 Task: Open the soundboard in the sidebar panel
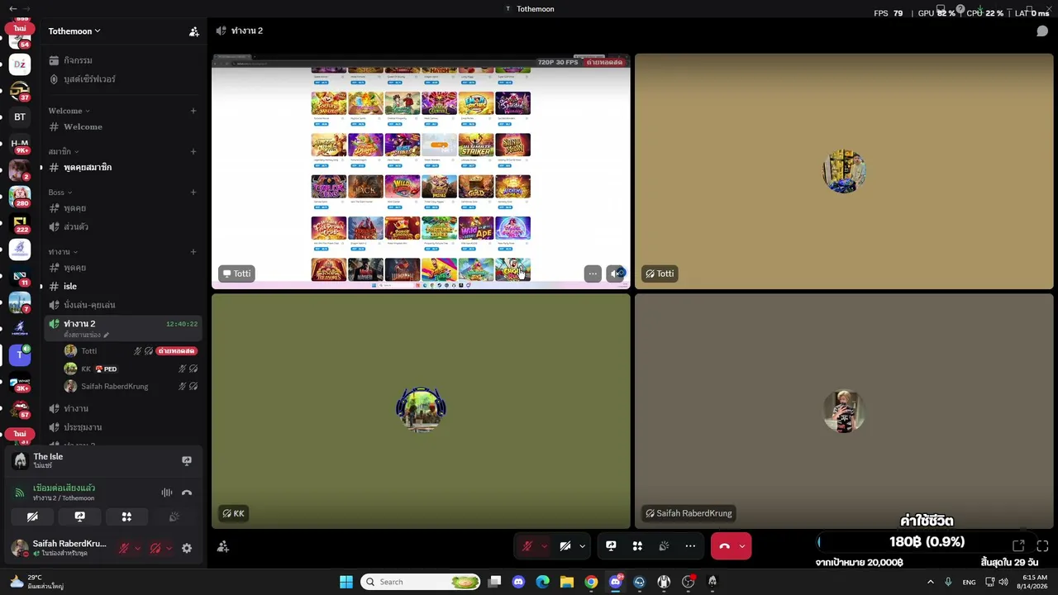click(x=174, y=516)
